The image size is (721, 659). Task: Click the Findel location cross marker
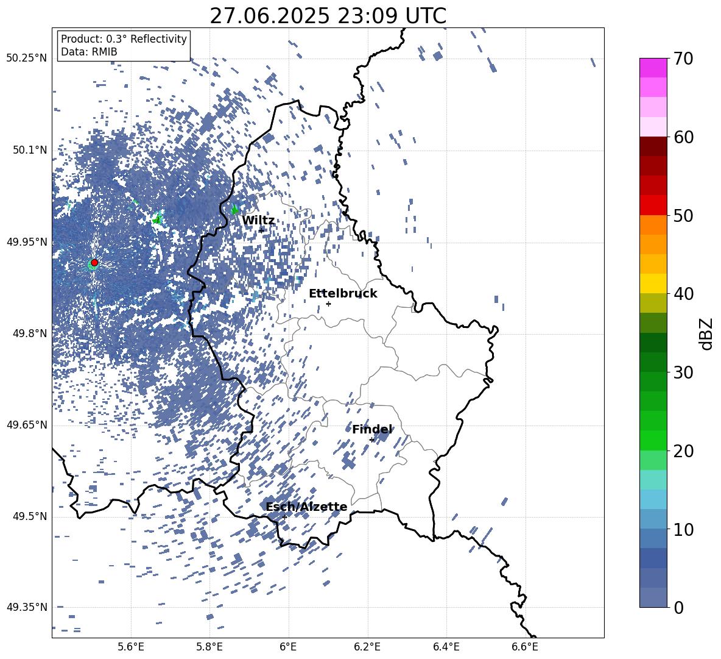pos(371,440)
